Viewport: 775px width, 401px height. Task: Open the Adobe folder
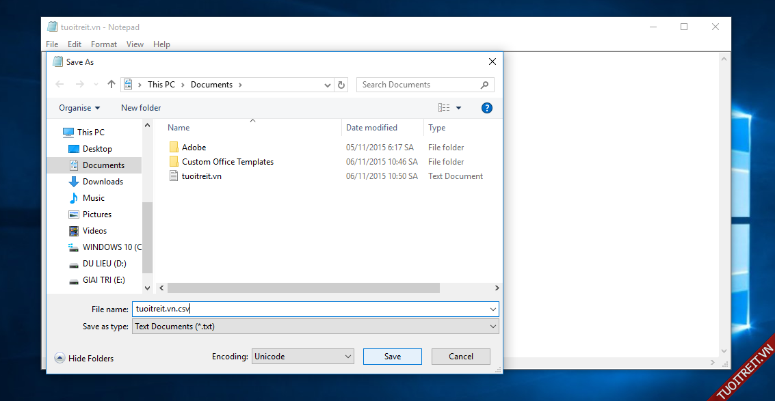194,148
